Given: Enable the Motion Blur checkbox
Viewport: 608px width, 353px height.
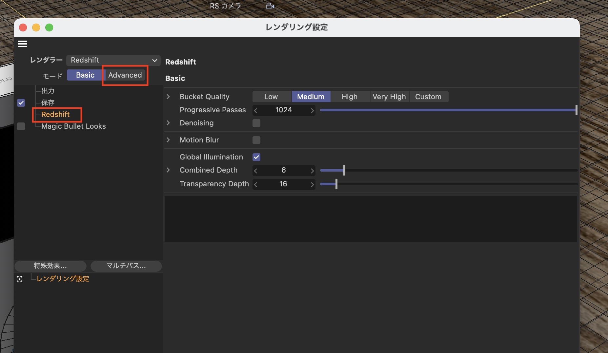Looking at the screenshot, I should pyautogui.click(x=256, y=140).
